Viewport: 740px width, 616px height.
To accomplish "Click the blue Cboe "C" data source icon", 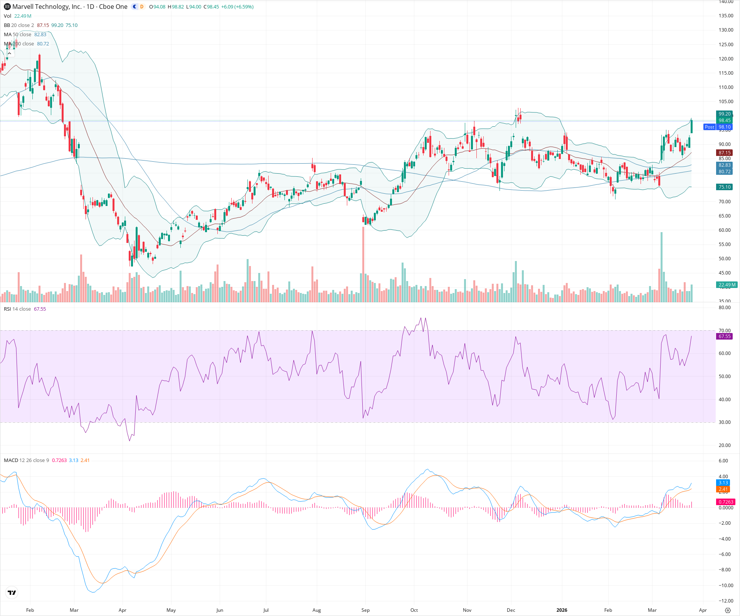I will 134,7.
